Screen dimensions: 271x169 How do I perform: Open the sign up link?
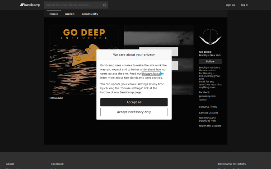tap(230, 5)
